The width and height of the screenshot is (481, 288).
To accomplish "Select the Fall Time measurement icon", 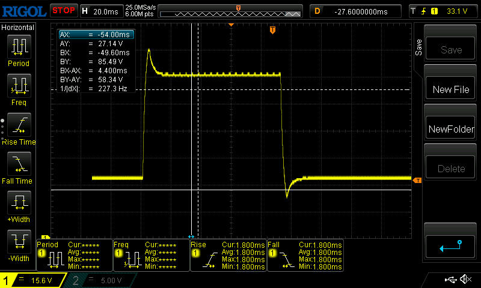I will click(x=19, y=164).
